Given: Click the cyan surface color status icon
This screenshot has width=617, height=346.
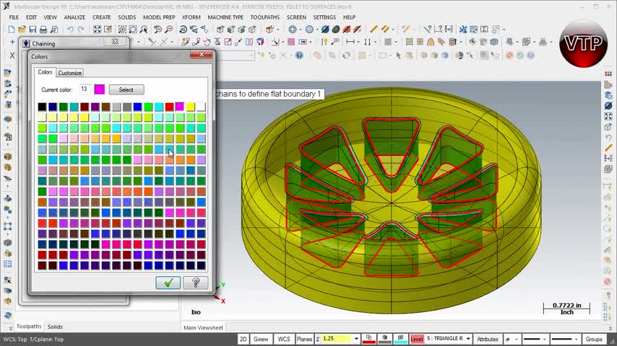Looking at the screenshot, I should coord(400,339).
